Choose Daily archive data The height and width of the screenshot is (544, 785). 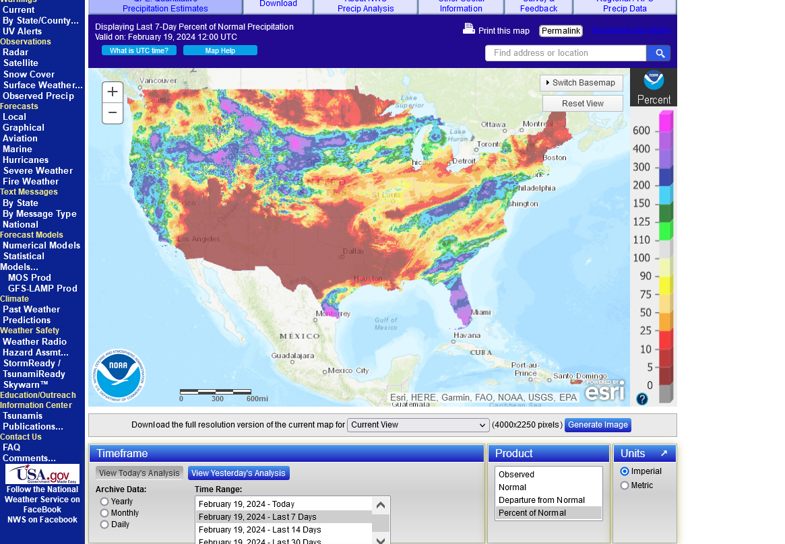104,524
